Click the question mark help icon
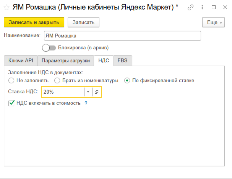Screen dimensions: 232x179 point(86,103)
